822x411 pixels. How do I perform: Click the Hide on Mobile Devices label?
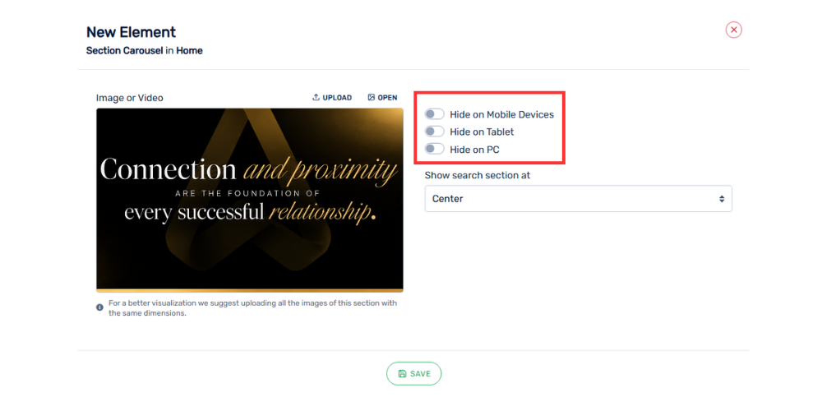pos(501,114)
